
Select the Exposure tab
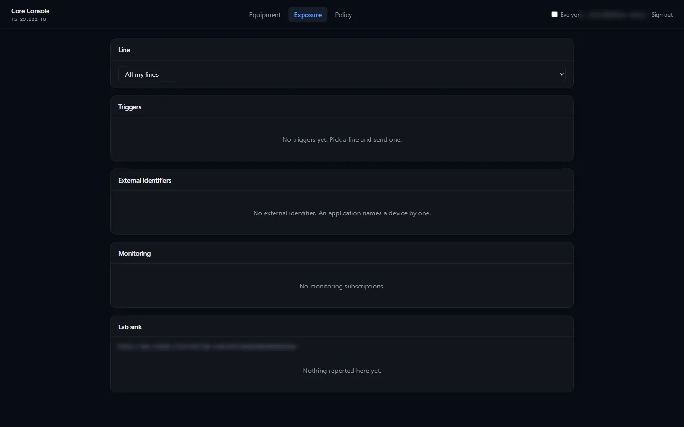click(308, 15)
